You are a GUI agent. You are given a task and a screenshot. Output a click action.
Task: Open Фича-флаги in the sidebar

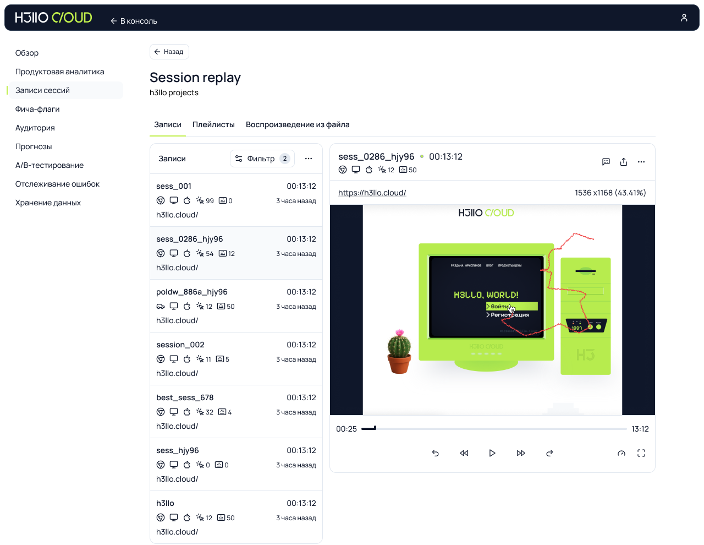(x=37, y=109)
